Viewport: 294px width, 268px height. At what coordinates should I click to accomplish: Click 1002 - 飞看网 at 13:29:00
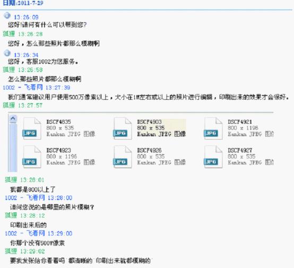pyautogui.click(x=25, y=234)
